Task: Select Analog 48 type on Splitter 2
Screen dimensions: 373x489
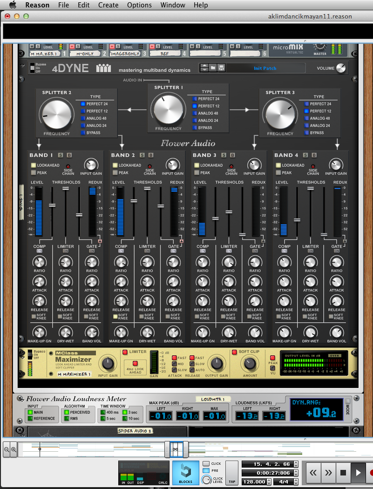Action: (x=83, y=118)
